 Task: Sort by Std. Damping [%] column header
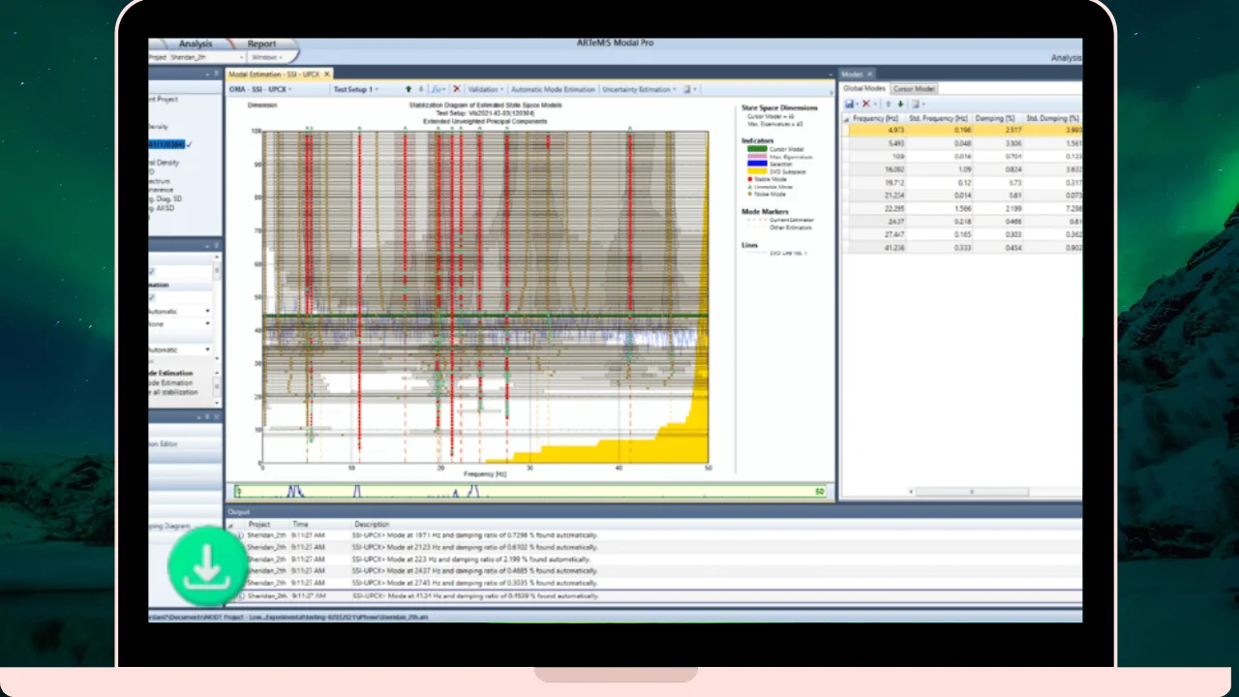tap(1052, 118)
